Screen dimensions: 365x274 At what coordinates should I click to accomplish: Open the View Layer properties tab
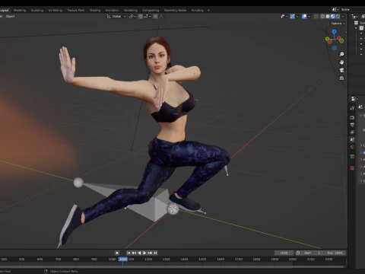click(352, 132)
